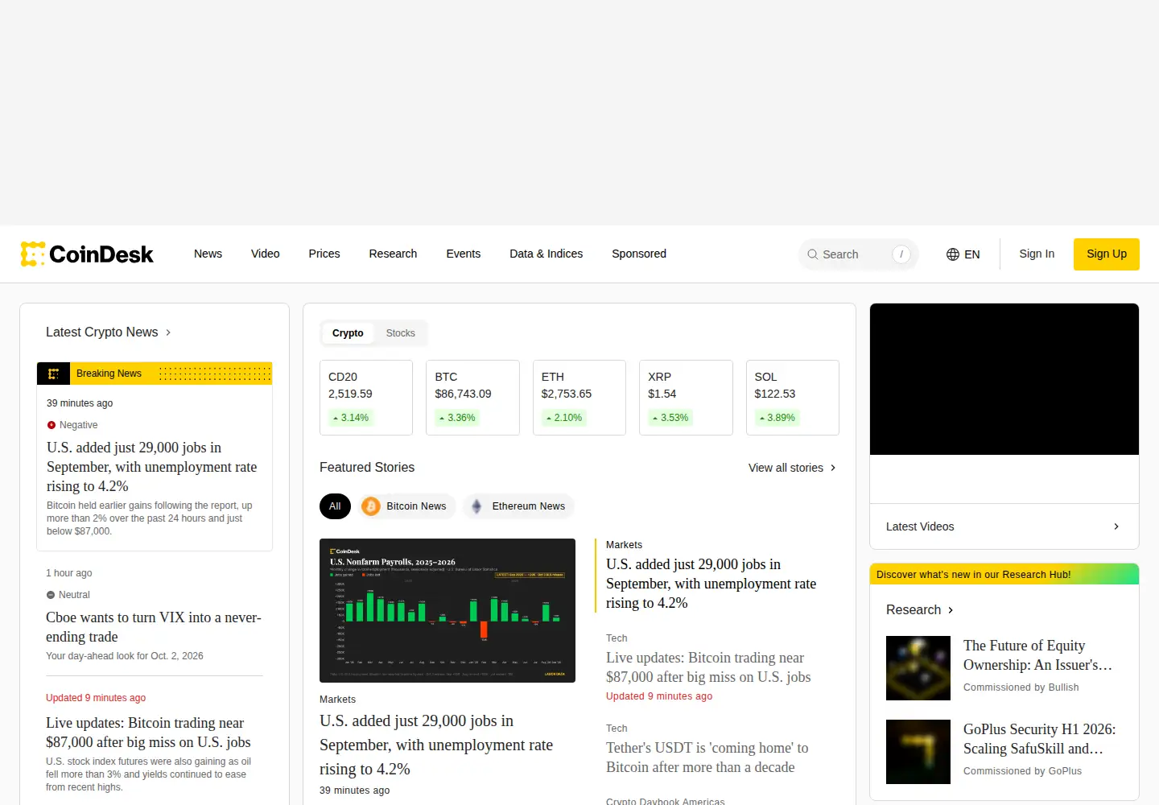This screenshot has width=1159, height=805.
Task: Open the Future of Equity Ownership thumbnail
Action: 918,668
